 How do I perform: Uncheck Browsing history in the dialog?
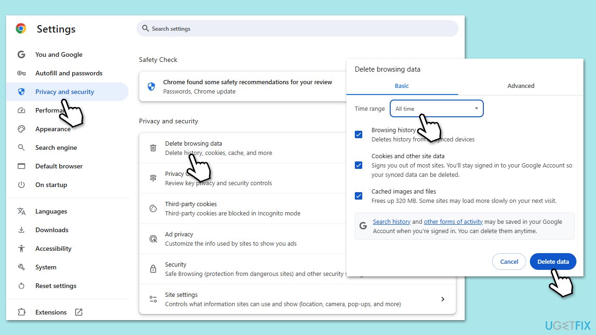(359, 134)
